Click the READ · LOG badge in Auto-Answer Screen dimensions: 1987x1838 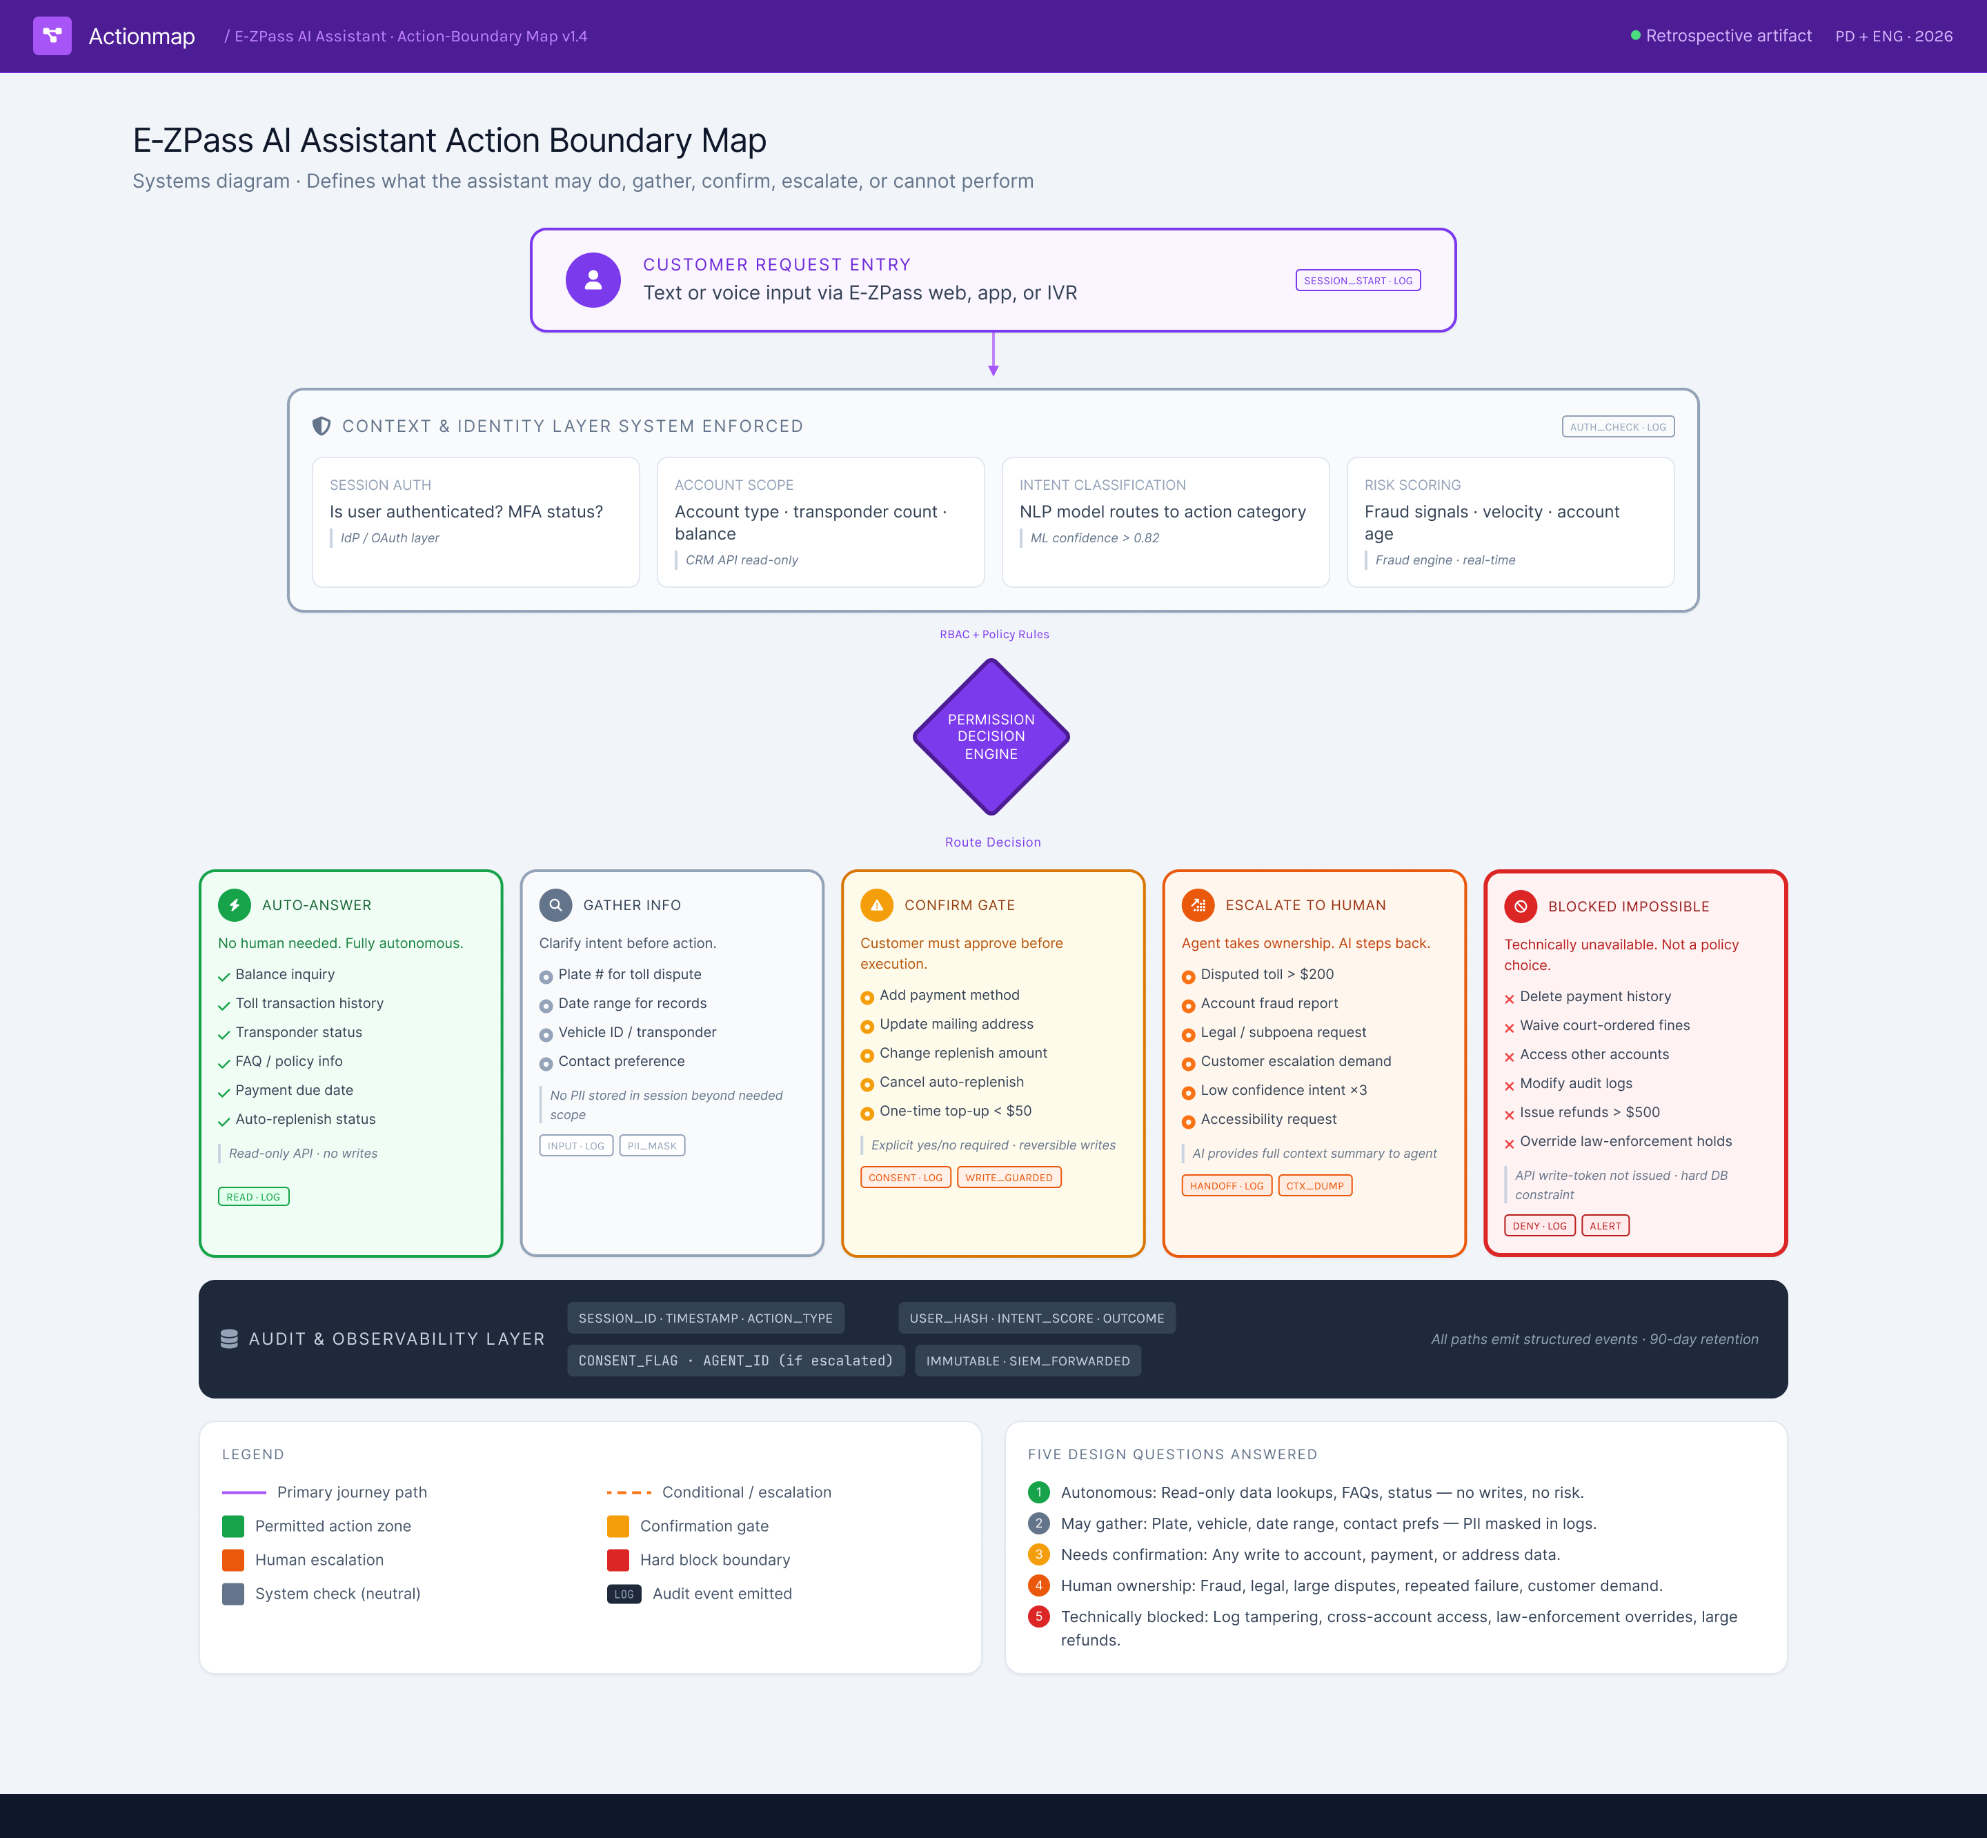tap(254, 1196)
